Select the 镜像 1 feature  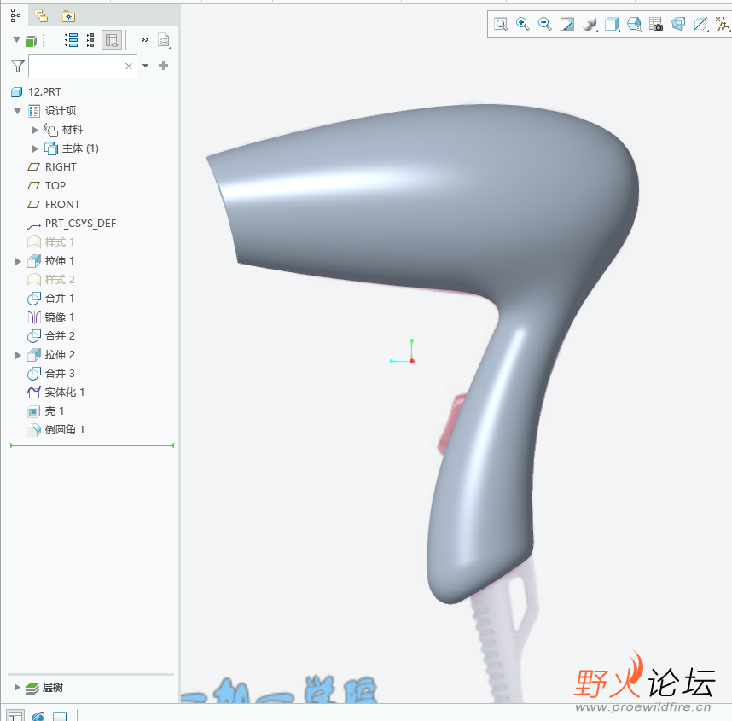pos(60,317)
